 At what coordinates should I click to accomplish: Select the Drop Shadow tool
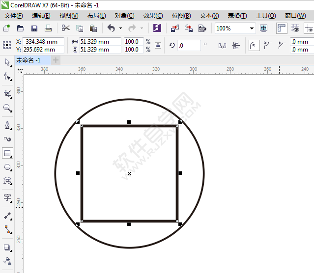(x=7, y=248)
